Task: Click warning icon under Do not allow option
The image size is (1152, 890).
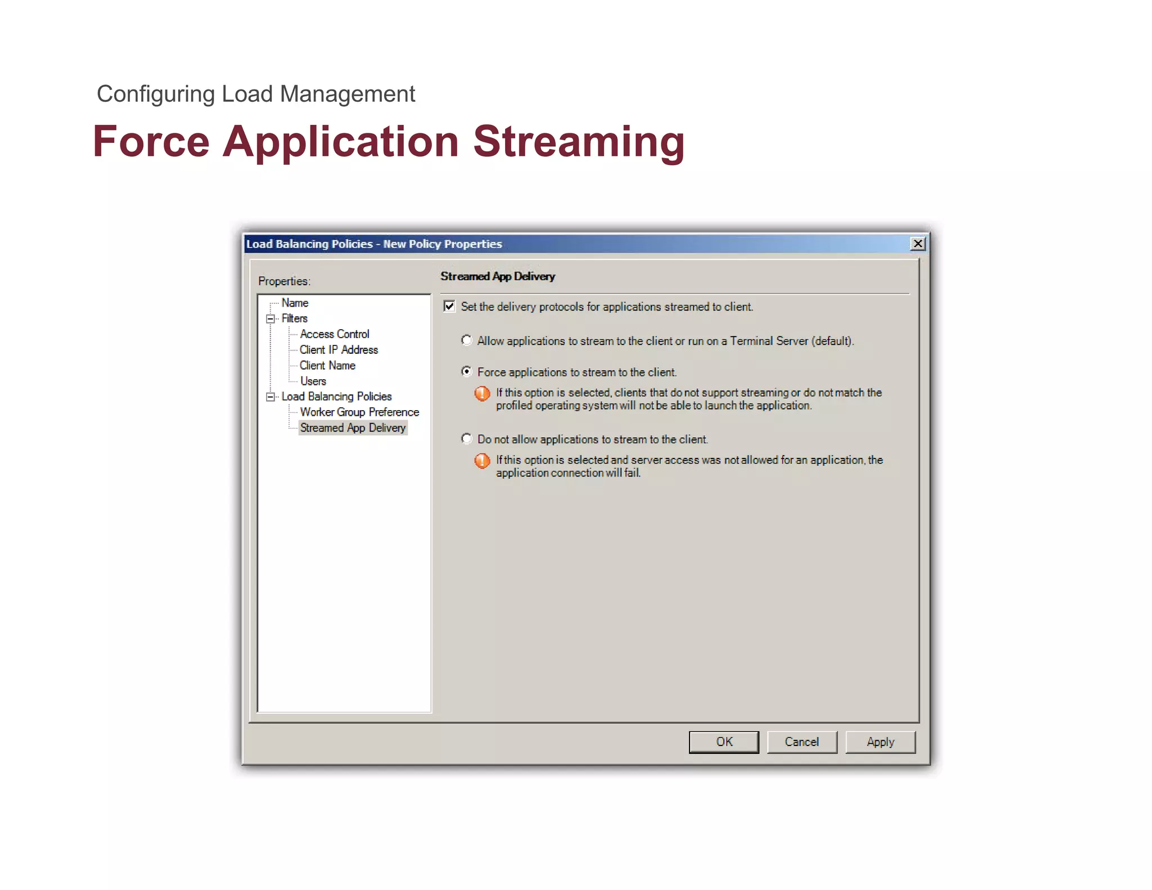Action: (482, 461)
